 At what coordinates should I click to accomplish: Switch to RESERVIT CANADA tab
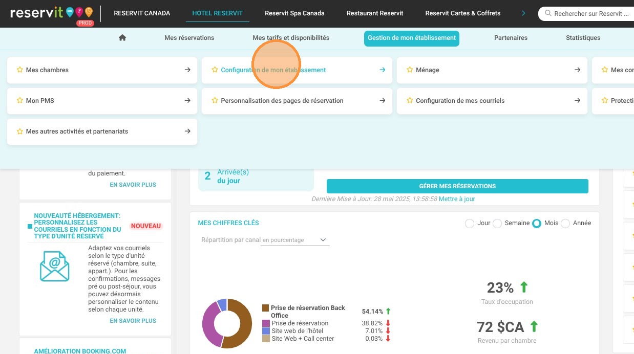coord(142,13)
